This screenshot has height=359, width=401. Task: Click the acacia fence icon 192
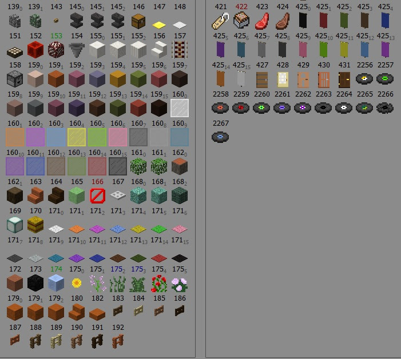click(x=118, y=341)
